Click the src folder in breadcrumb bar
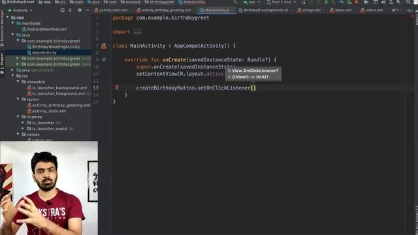Image resolution: width=418 pixels, height=235 pixels. [60, 2]
